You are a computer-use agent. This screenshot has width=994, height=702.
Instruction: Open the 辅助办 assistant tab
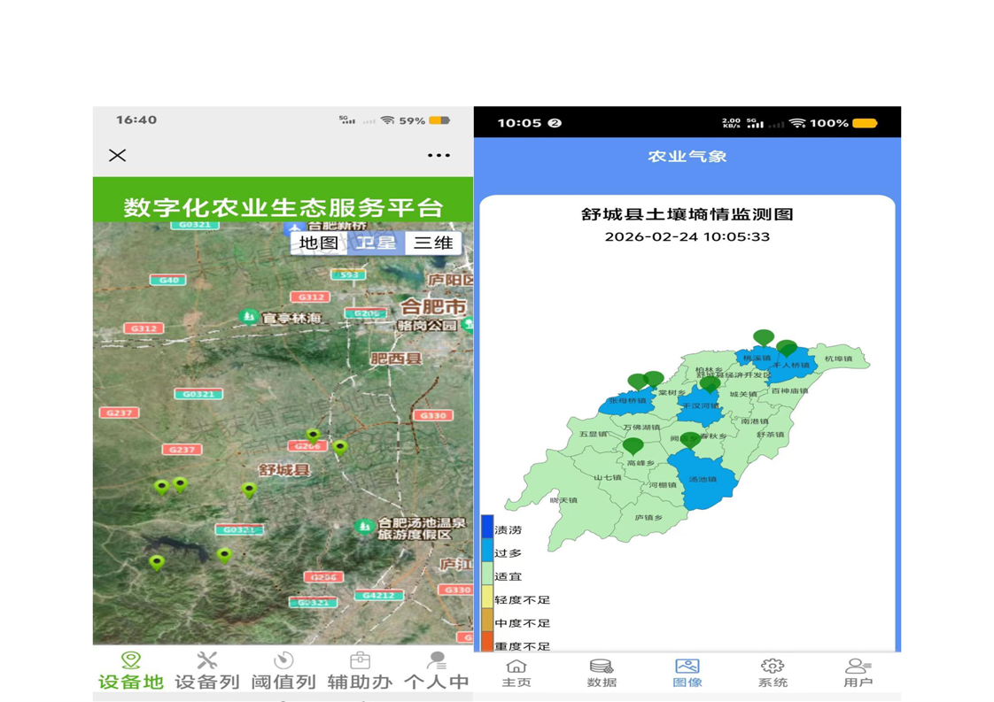[x=360, y=670]
